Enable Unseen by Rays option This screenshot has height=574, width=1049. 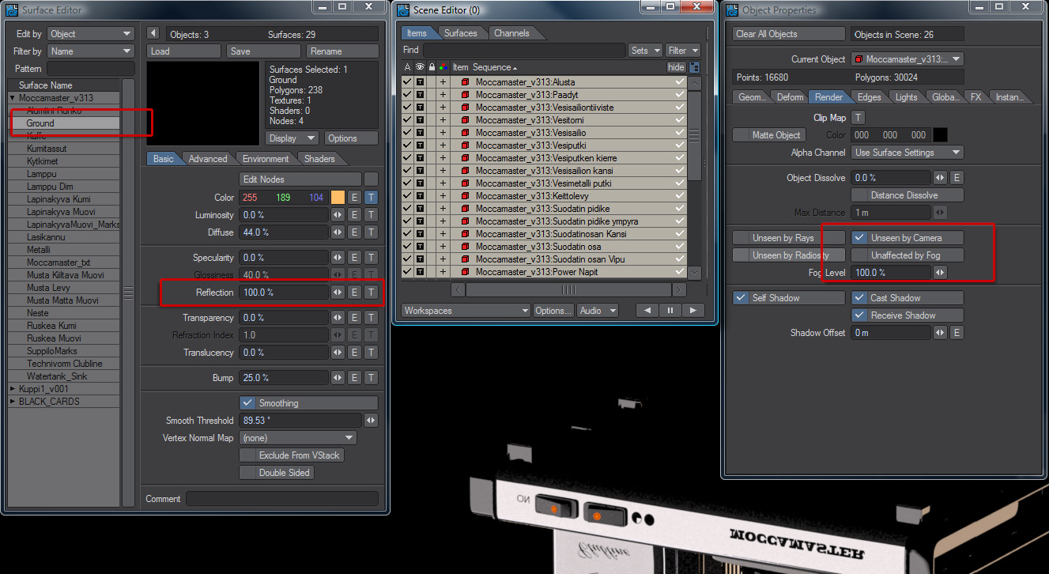click(787, 238)
